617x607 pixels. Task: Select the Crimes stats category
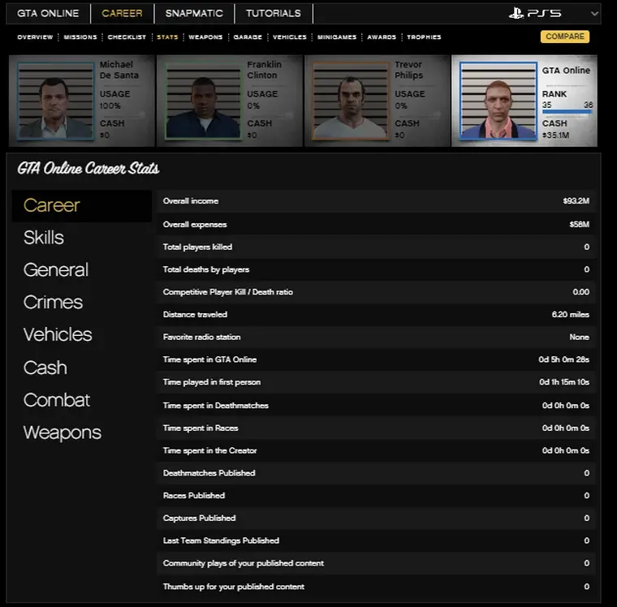pos(53,302)
